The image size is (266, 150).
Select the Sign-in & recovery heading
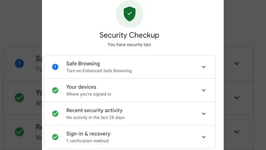click(88, 134)
